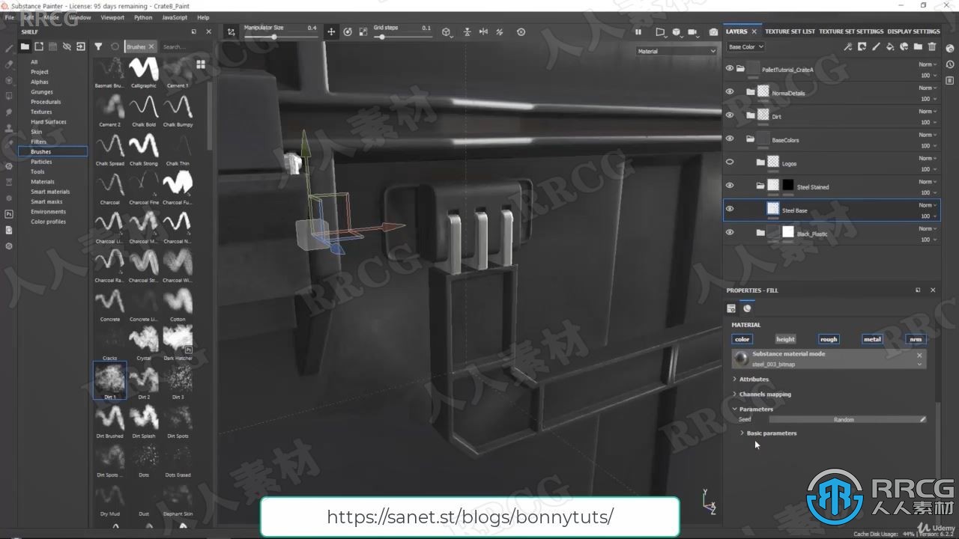Open blend mode dropdown for Dirt layer

click(928, 112)
